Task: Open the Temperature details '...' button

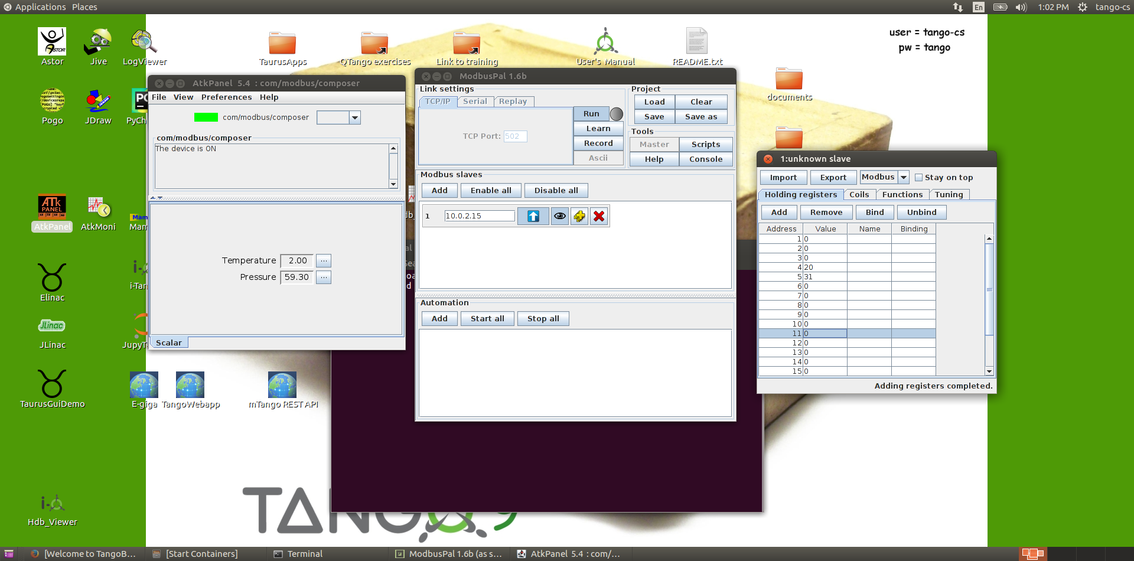Action: coord(324,260)
